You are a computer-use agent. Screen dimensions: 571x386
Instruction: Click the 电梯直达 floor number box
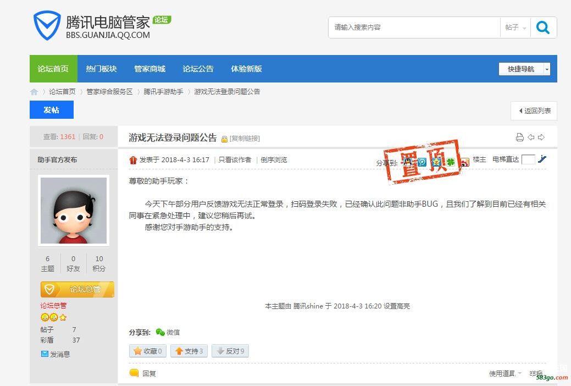(x=528, y=159)
